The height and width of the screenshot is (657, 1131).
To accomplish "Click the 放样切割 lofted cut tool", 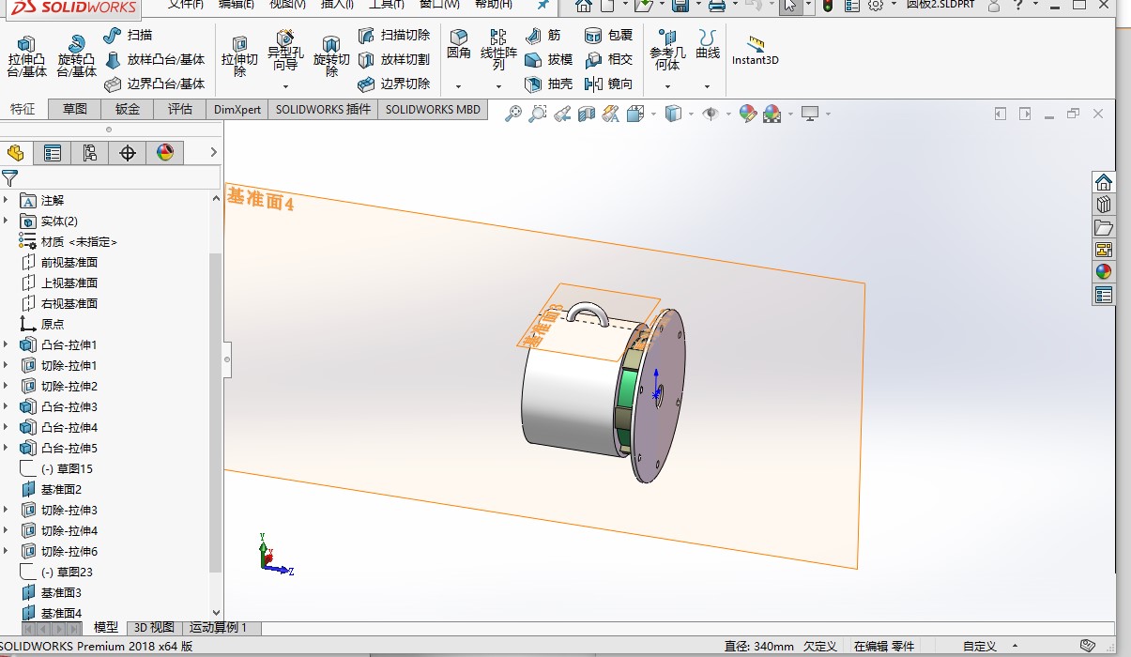I will point(393,59).
